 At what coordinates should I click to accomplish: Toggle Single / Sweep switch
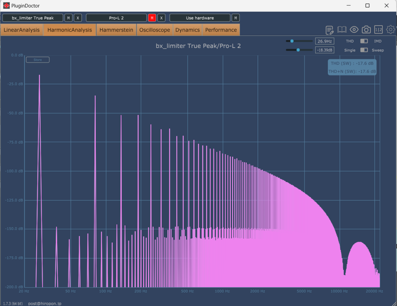tap(364, 50)
